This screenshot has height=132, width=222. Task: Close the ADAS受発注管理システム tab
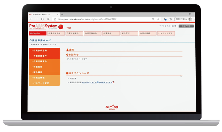(x=58, y=14)
